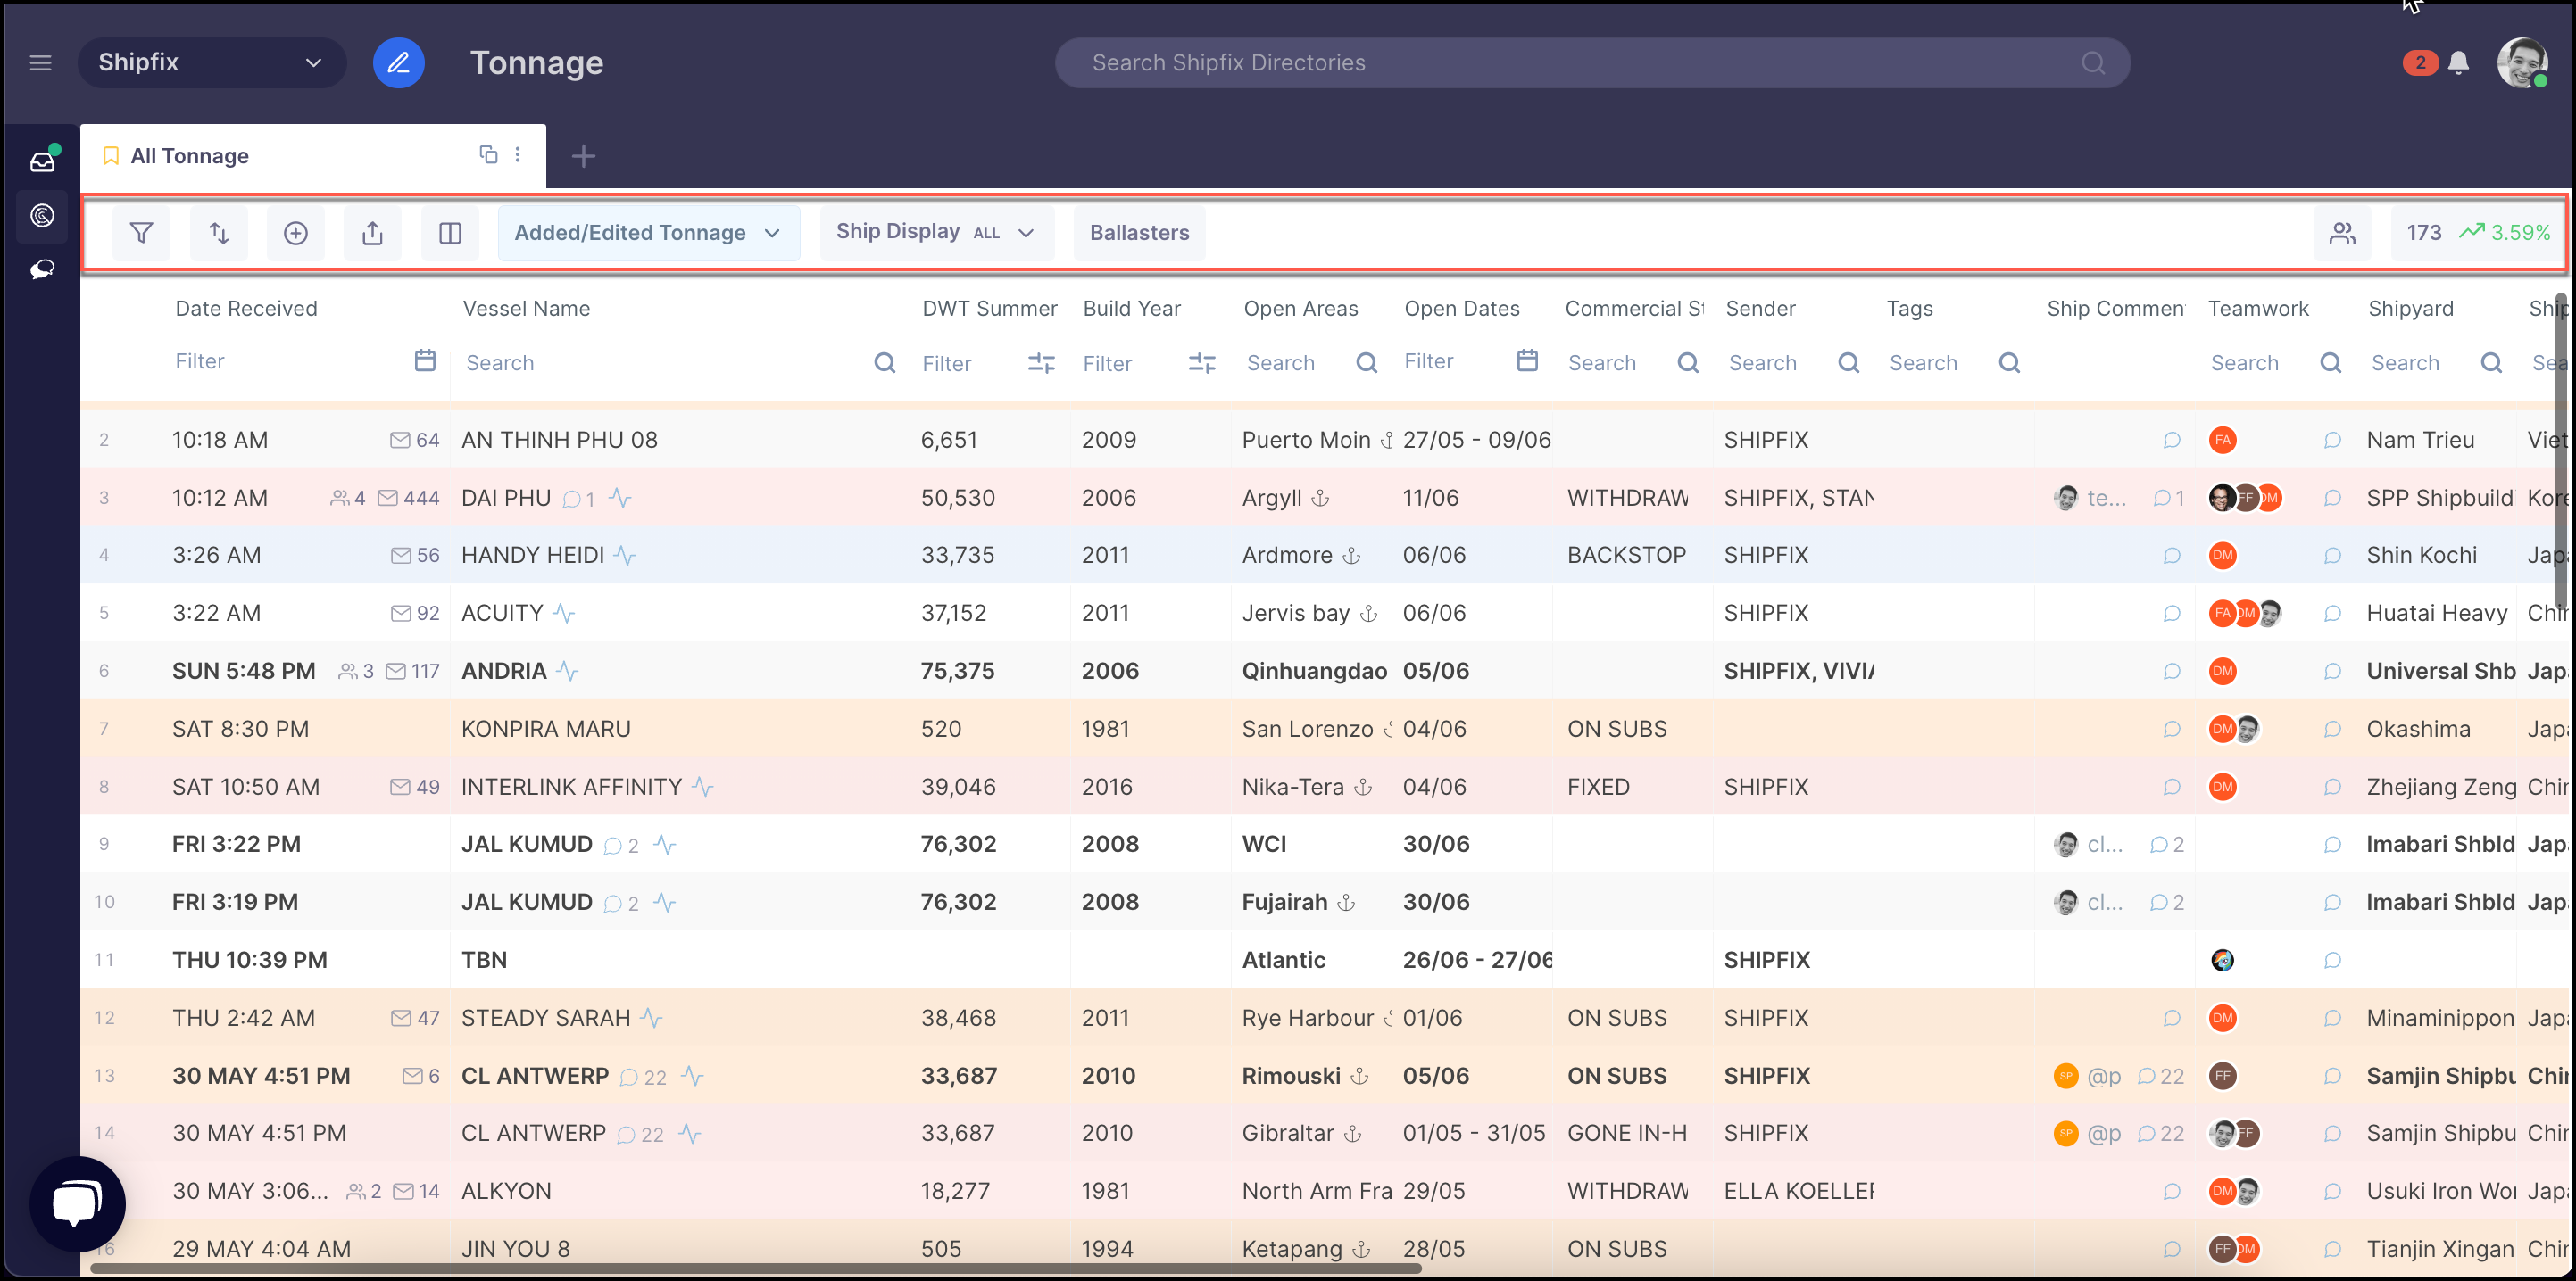The width and height of the screenshot is (2576, 1281).
Task: Click the sort arrows toolbar icon
Action: (219, 233)
